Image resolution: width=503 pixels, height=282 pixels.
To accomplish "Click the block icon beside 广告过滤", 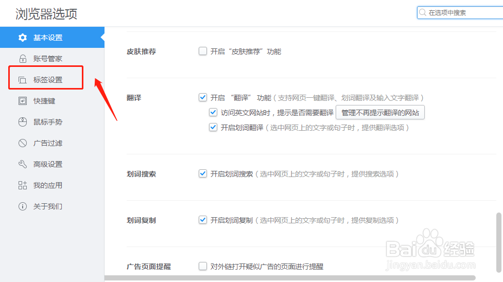I will 23,143.
